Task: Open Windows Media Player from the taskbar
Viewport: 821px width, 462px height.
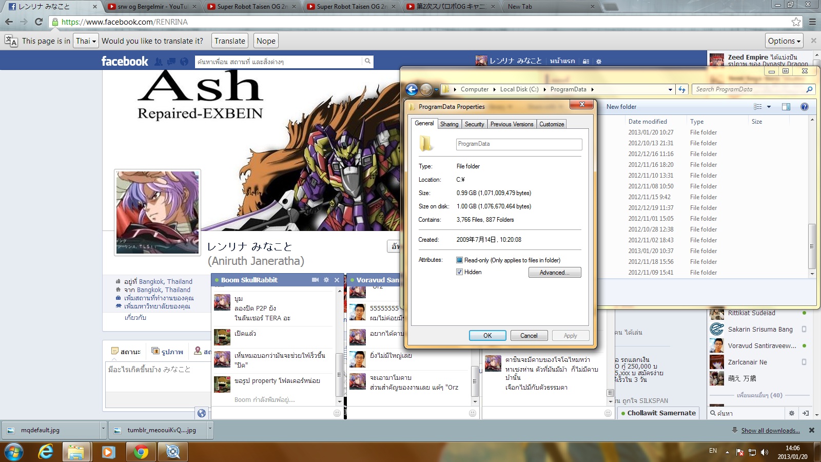Action: pyautogui.click(x=108, y=452)
